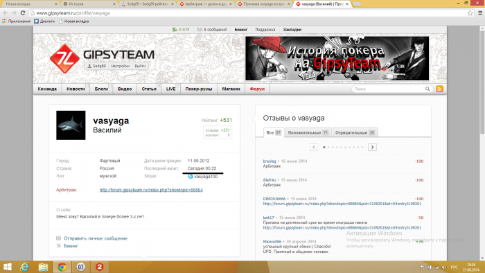Go to next reviews page arrow
The height and width of the screenshot is (273, 485).
tap(372, 147)
